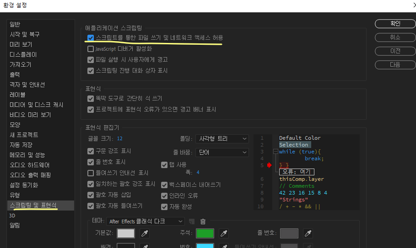Collapse the fold marker on the while line
416x248 pixels.
point(276,152)
